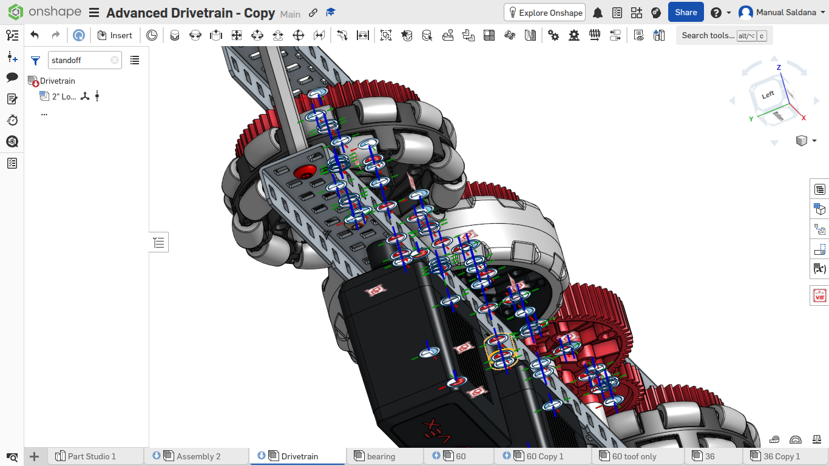Viewport: 829px width, 466px height.
Task: Select the Cylindrical mate tool
Action: [x=257, y=35]
